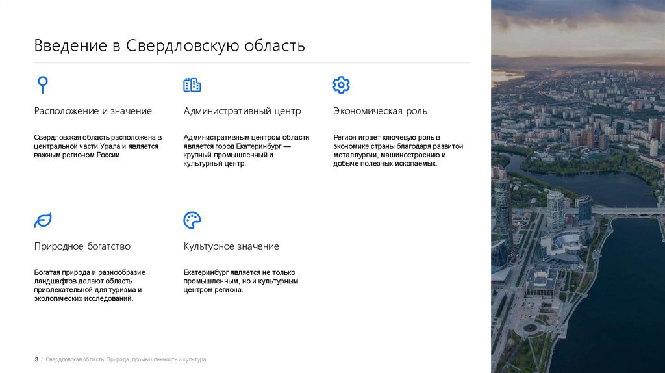665x373 pixels.
Task: Click the palette icon above Культурное значение
Action: 192,220
